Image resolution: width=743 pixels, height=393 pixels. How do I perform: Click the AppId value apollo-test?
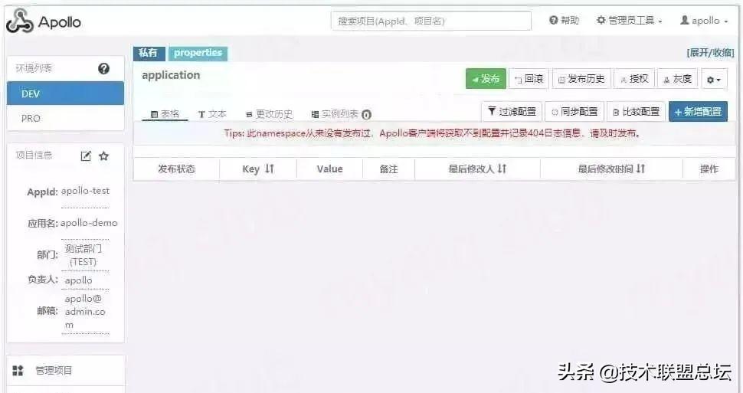[x=85, y=191]
